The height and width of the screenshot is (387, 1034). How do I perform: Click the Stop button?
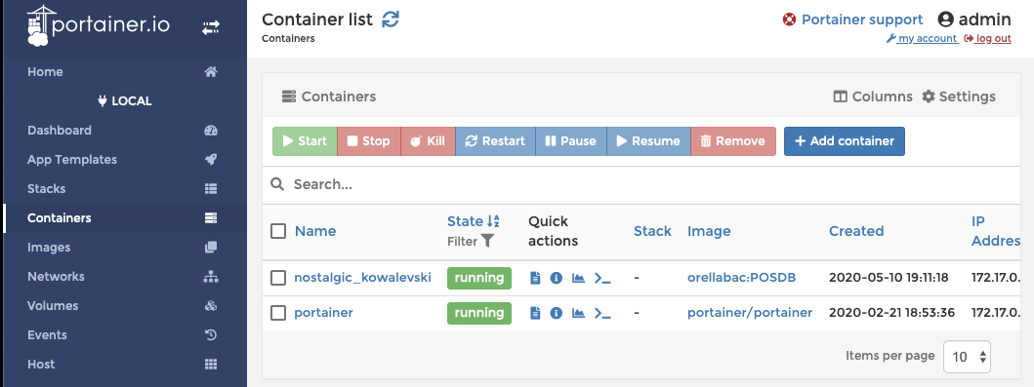[x=369, y=141]
